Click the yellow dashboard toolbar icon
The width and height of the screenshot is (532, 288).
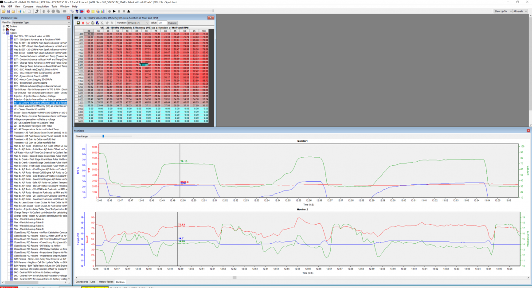(93, 11)
